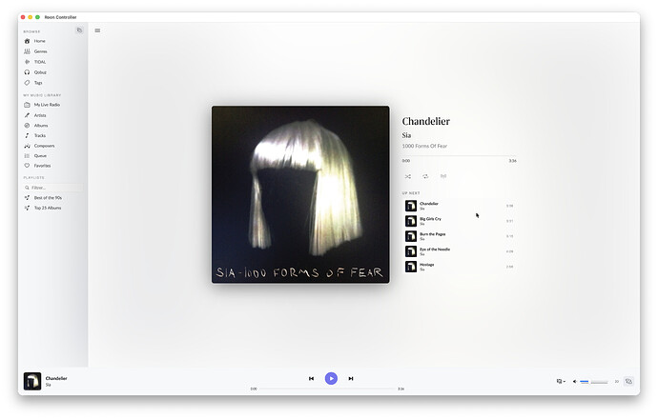The image size is (658, 419).
Task: Toggle the hamburger menu button
Action: tap(97, 30)
